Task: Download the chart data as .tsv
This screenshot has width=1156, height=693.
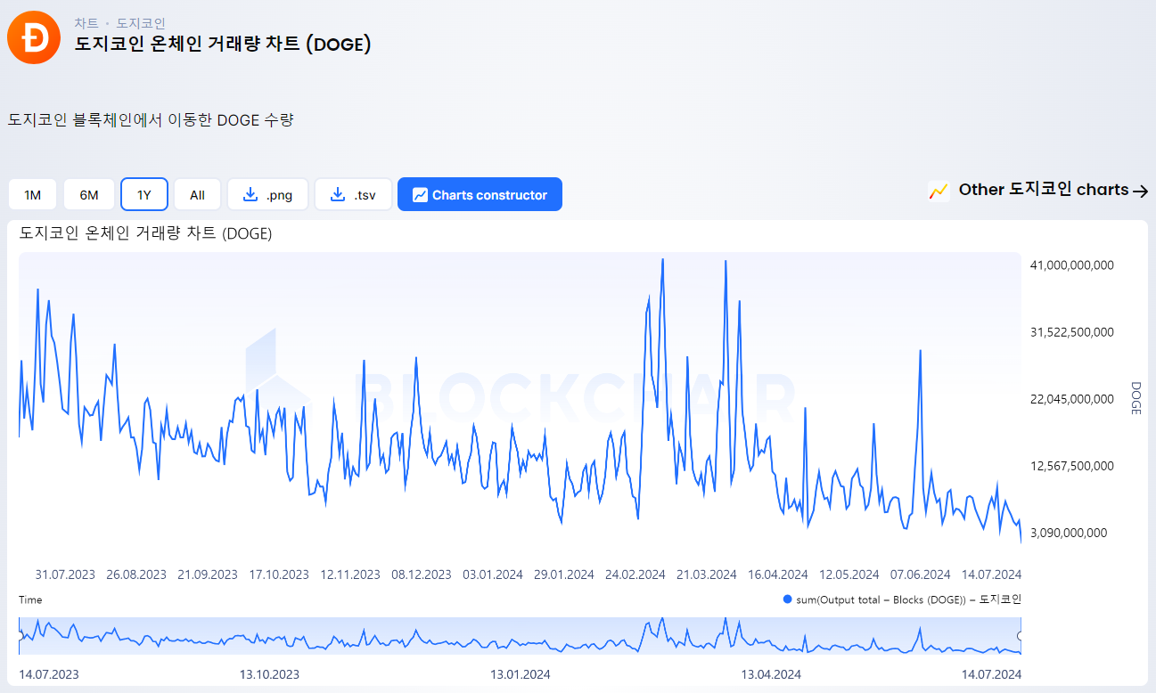Action: [x=353, y=195]
